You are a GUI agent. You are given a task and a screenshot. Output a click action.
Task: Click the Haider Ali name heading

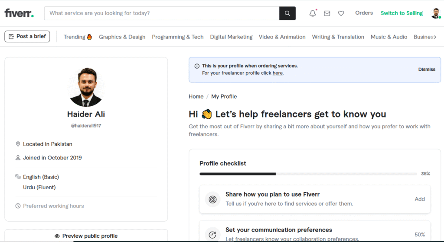[86, 114]
